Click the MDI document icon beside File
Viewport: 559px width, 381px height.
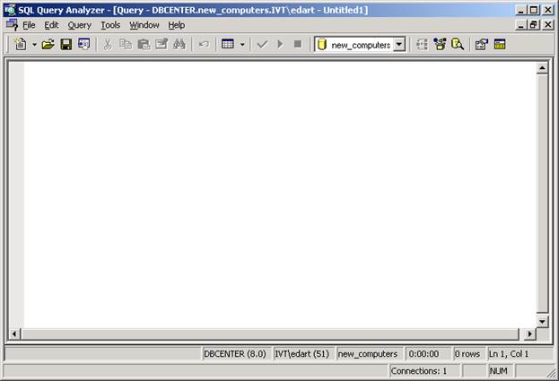[12, 25]
